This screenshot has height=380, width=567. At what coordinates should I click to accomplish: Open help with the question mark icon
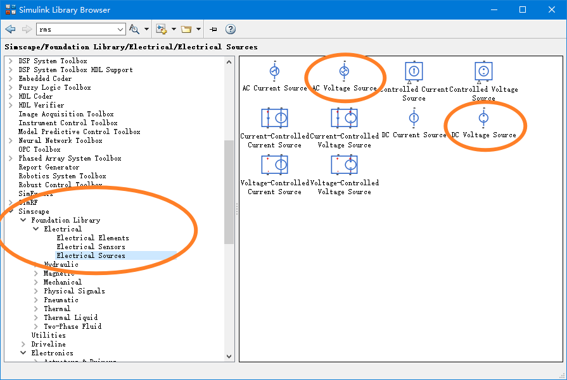coord(231,29)
